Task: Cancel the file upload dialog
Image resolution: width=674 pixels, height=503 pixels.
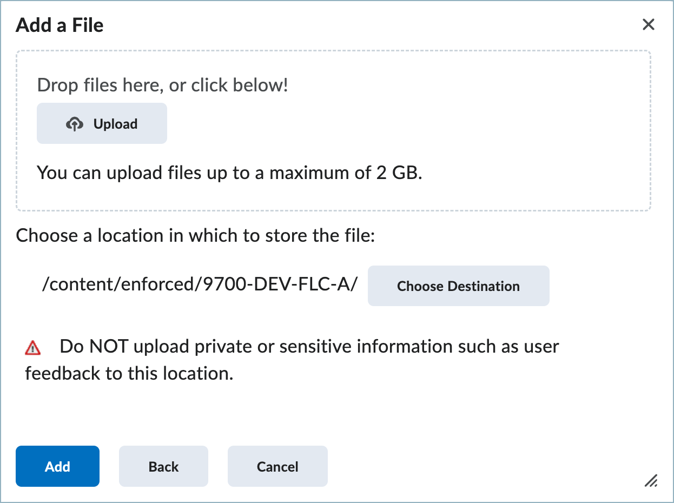Action: point(277,466)
